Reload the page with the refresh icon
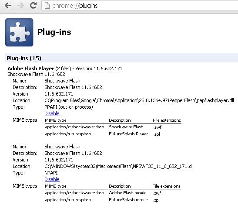 [33, 5]
